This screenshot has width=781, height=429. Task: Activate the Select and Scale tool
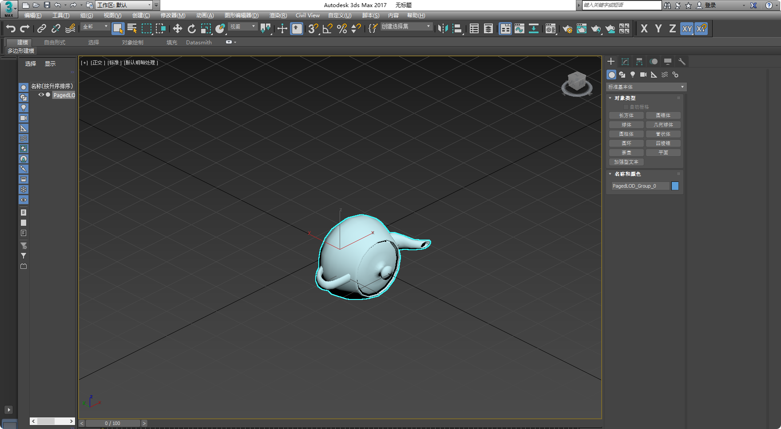pos(206,29)
